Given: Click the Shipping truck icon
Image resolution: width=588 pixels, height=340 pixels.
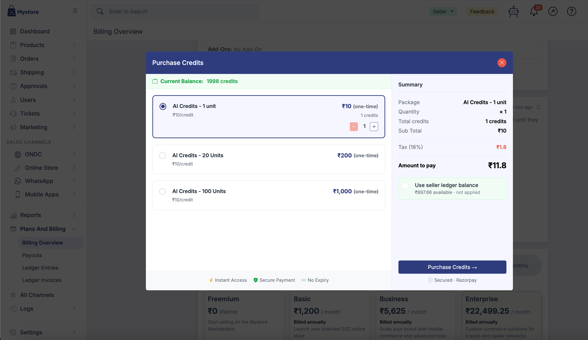Looking at the screenshot, I should pos(13,72).
